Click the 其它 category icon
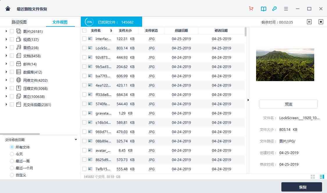The image size is (327, 193). click(19, 96)
